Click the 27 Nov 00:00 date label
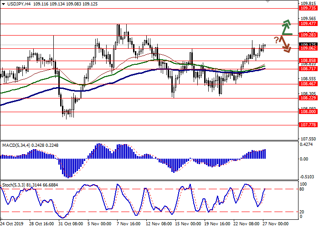 274,224
